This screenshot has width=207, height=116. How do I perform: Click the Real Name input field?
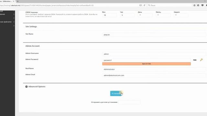point(154,69)
